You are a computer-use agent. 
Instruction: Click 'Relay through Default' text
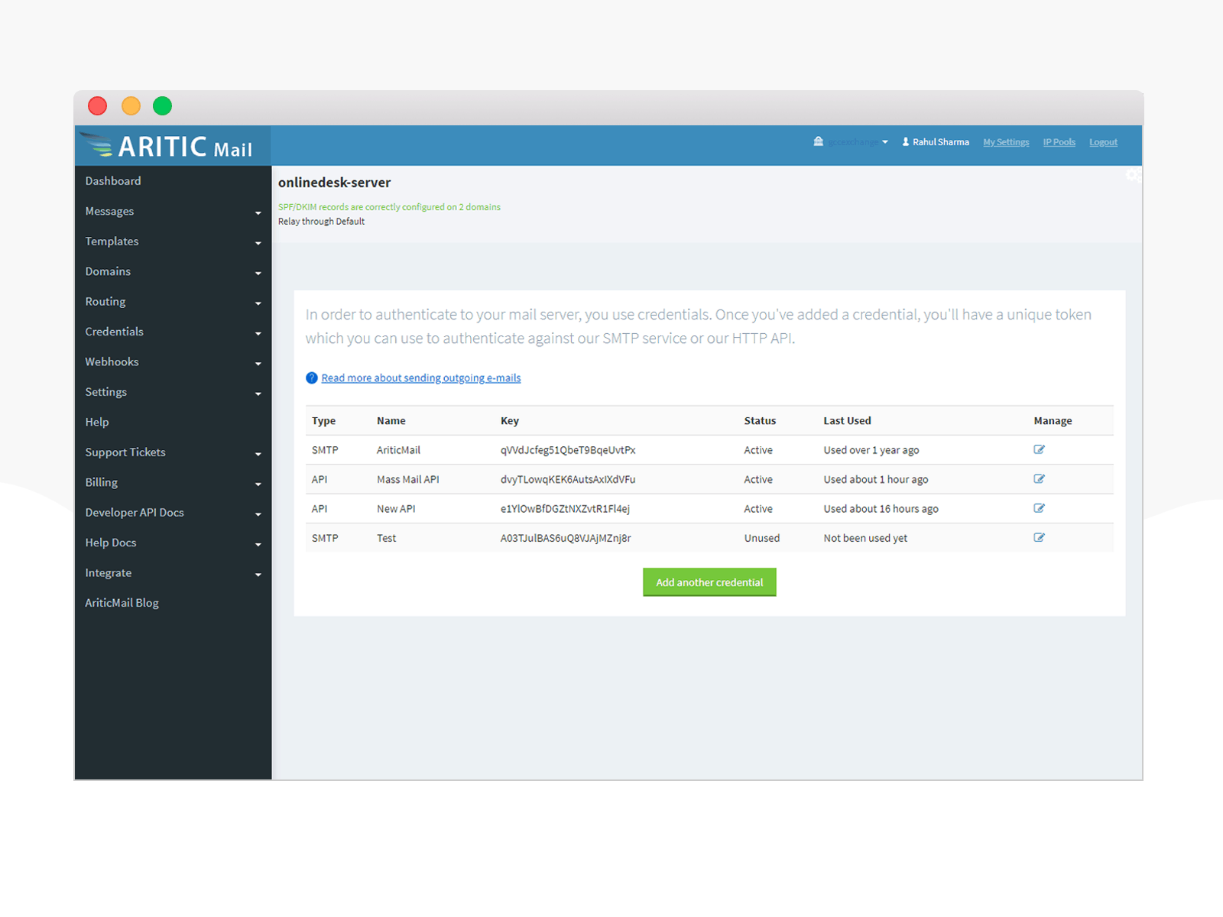[321, 222]
